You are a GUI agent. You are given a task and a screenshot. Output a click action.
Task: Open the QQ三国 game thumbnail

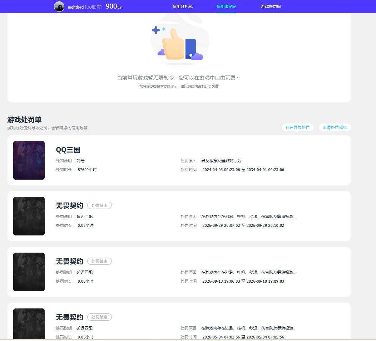pyautogui.click(x=29, y=160)
